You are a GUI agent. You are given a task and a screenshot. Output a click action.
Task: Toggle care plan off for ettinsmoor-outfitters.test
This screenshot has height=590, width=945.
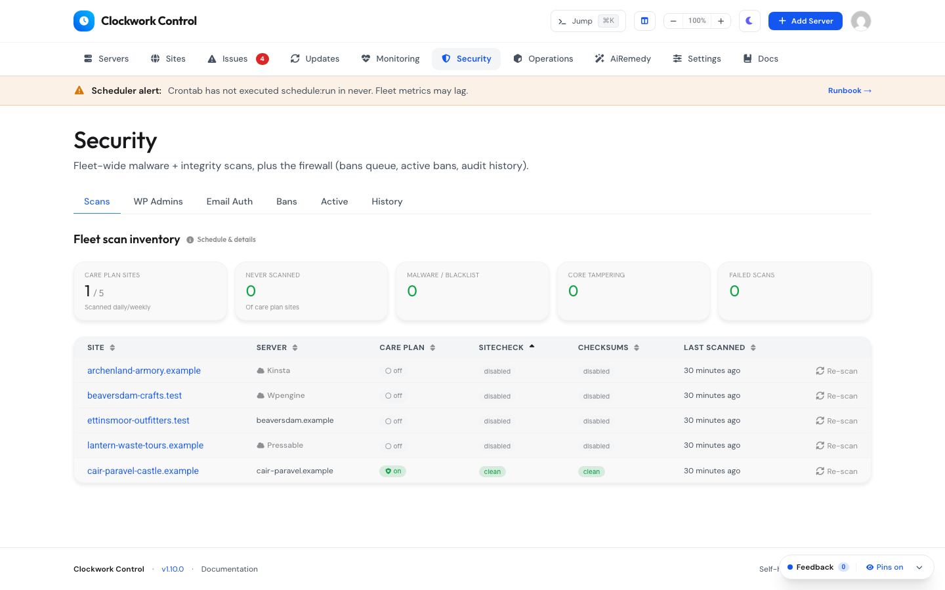click(394, 421)
